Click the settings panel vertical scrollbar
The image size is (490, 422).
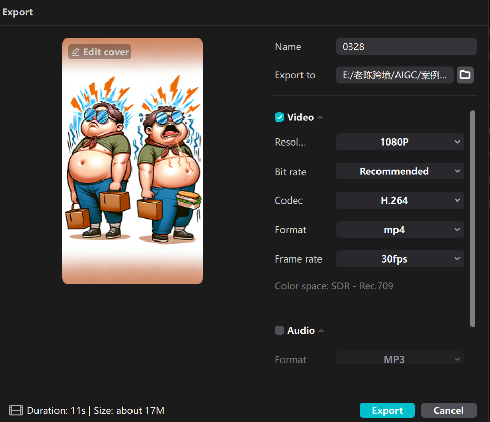(x=473, y=218)
